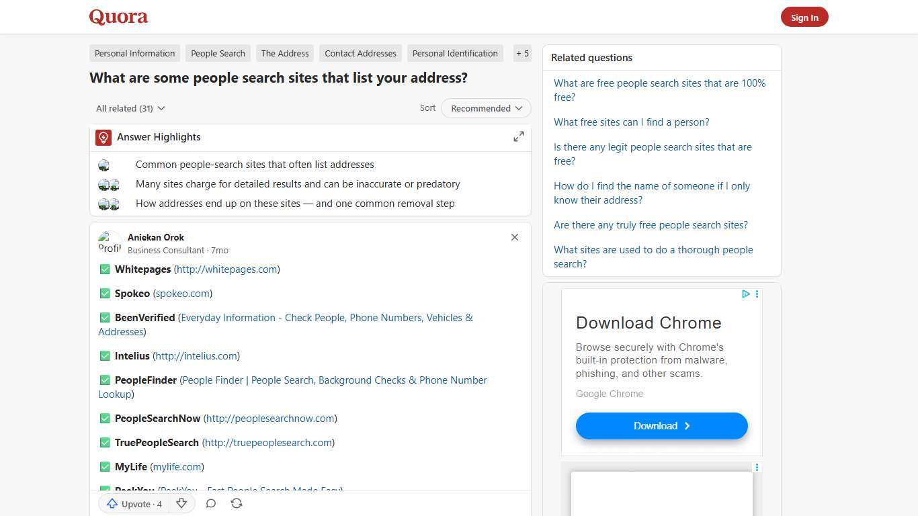Open comments on the answer

[210, 503]
